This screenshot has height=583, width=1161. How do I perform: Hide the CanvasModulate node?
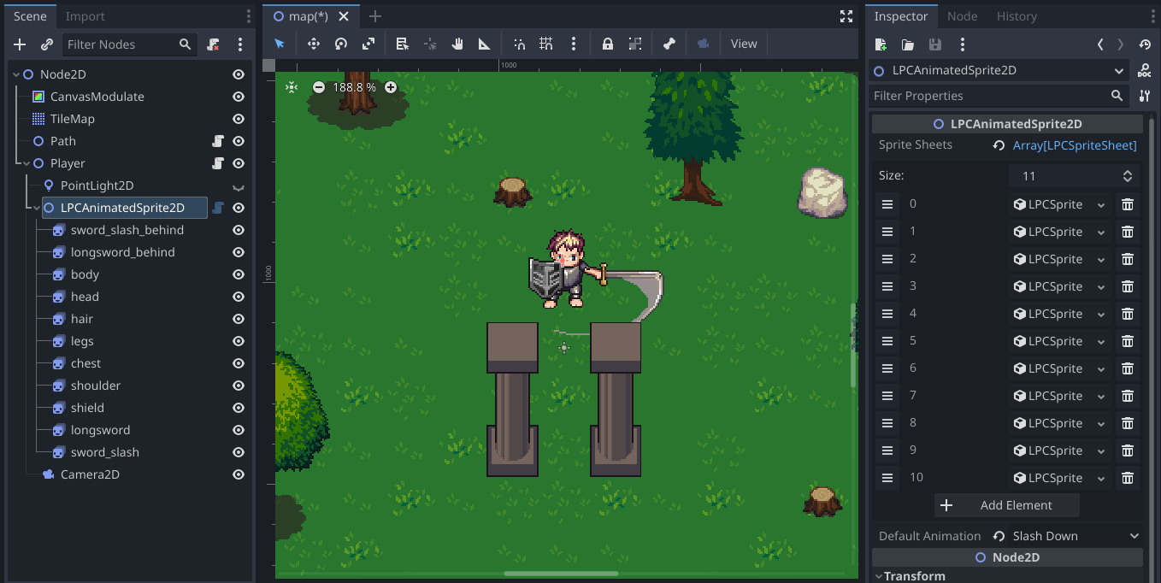point(239,97)
